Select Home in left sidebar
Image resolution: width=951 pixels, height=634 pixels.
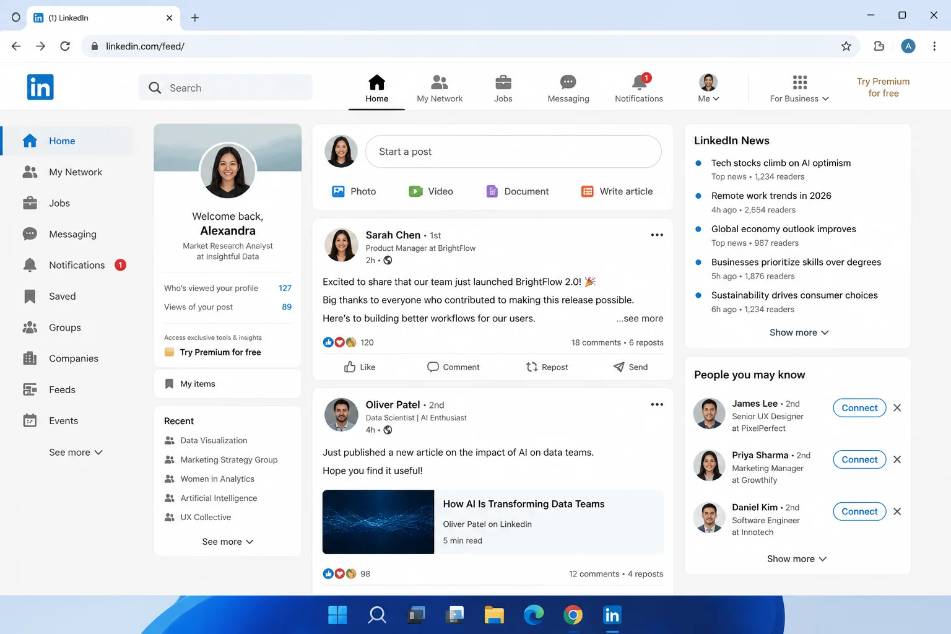coord(67,141)
